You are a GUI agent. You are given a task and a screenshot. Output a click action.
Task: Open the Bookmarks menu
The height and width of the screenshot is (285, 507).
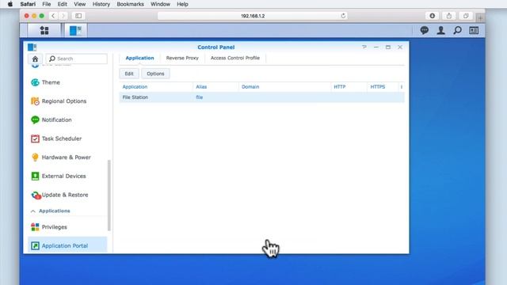click(130, 4)
